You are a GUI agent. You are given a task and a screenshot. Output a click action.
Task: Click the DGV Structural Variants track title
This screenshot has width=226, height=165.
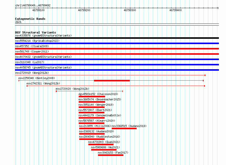pos(36,32)
